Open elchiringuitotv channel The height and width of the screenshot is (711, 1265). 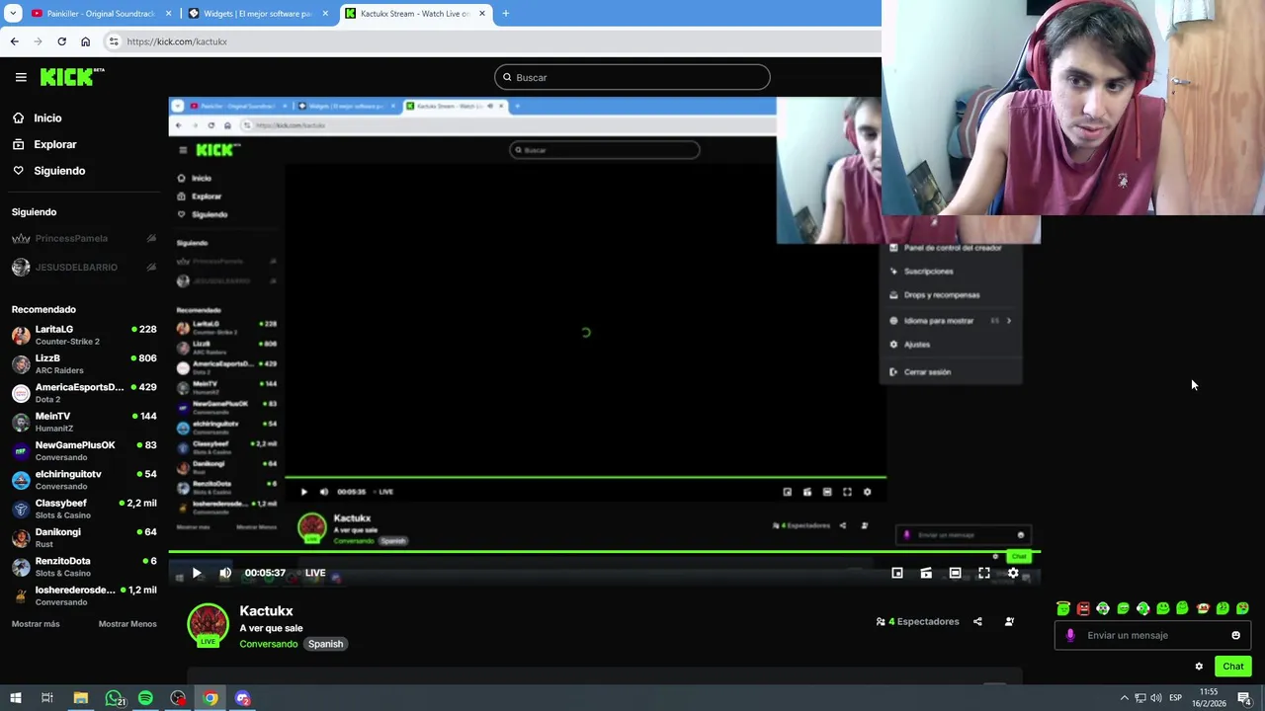point(84,480)
